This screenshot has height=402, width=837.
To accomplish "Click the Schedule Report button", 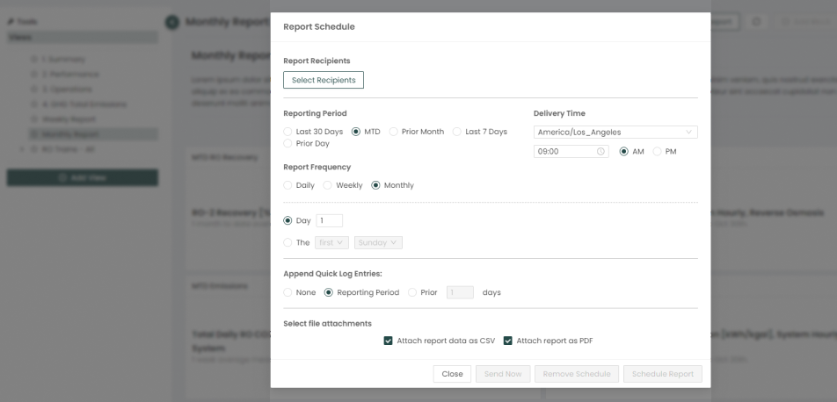I will tap(663, 374).
